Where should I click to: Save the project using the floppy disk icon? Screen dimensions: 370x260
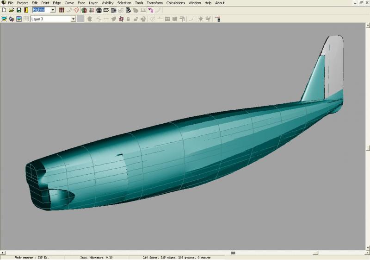tap(18, 10)
